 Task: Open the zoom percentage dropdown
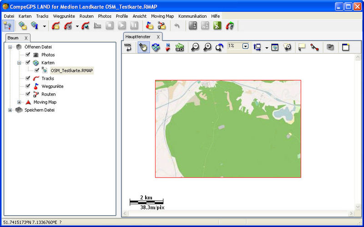coord(245,46)
